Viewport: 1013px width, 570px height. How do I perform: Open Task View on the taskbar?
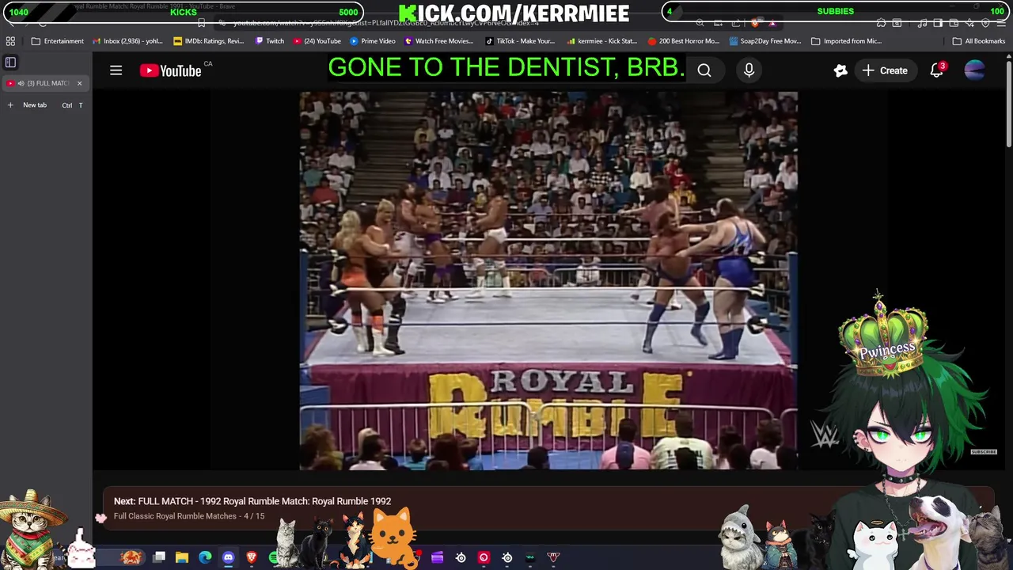tap(159, 557)
